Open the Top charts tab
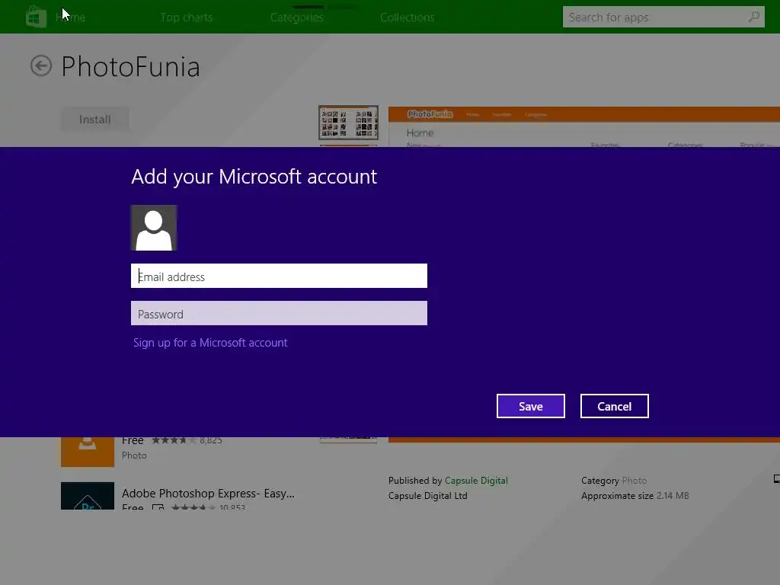Viewport: 780px width, 585px height. [x=187, y=18]
